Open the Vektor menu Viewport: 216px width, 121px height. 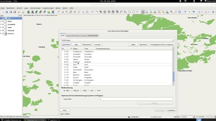point(65,8)
